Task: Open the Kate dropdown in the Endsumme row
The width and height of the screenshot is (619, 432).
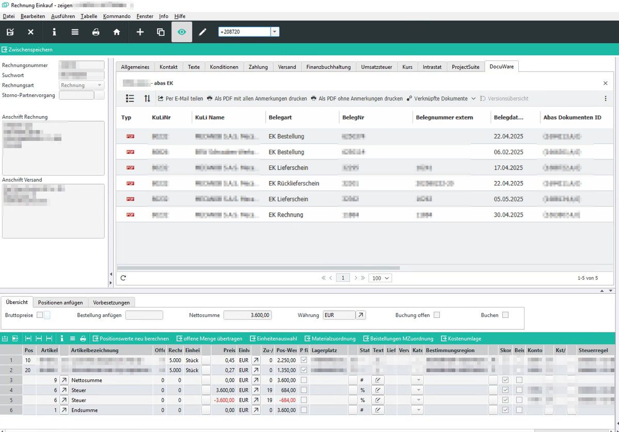Action: coord(418,410)
